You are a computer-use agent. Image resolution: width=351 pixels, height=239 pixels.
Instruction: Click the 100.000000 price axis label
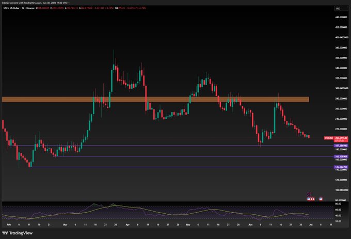pos(342,190)
